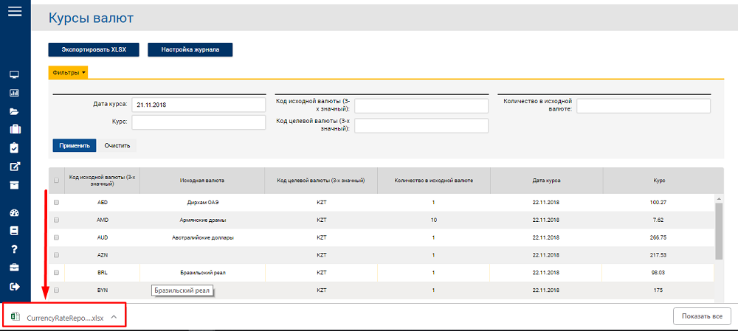Click the question mark help icon
This screenshot has width=738, height=331.
click(x=14, y=249)
